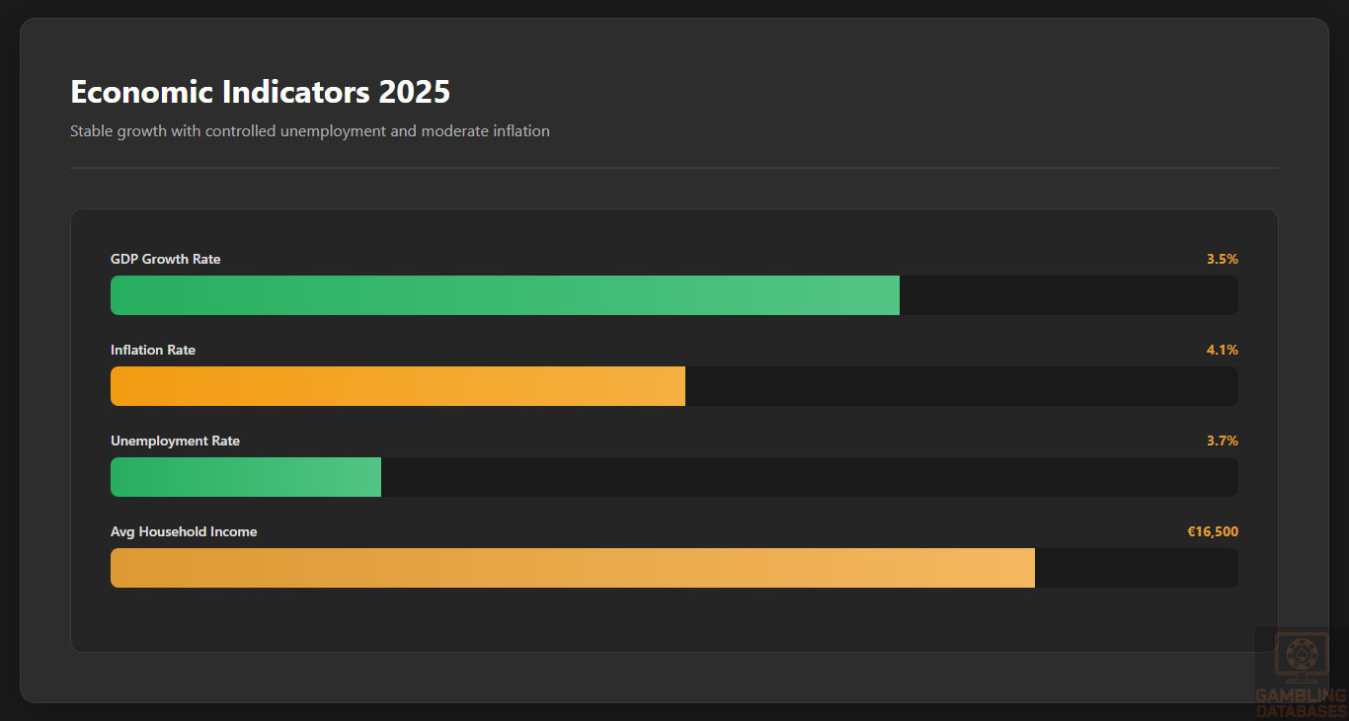The width and height of the screenshot is (1349, 721).
Task: Click the €16,500 household income value
Action: click(x=1212, y=532)
